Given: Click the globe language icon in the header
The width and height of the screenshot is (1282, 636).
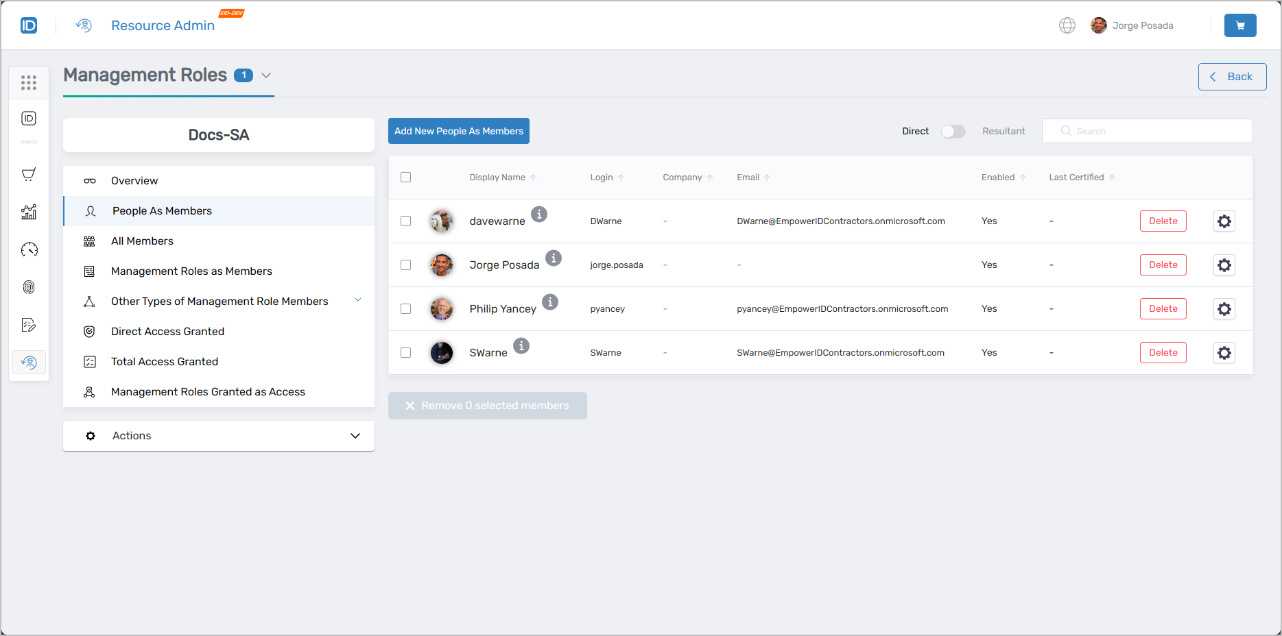Looking at the screenshot, I should (1067, 25).
